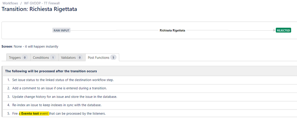Click the Triggers count badge

tap(25, 57)
